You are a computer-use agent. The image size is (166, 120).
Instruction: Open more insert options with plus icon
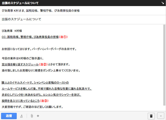(x=38, y=116)
